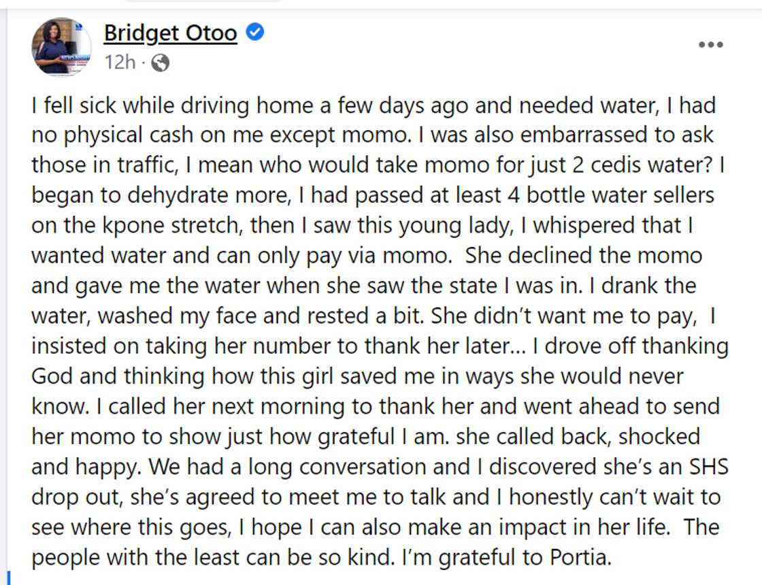Open Bridget Otoo's profile via her name link
The image size is (762, 585).
(171, 31)
